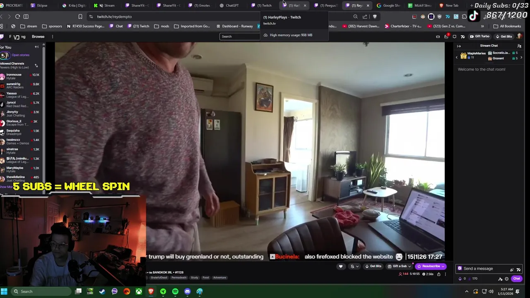Open summit1g channel in sidebar
The image size is (530, 298).
pos(20,86)
